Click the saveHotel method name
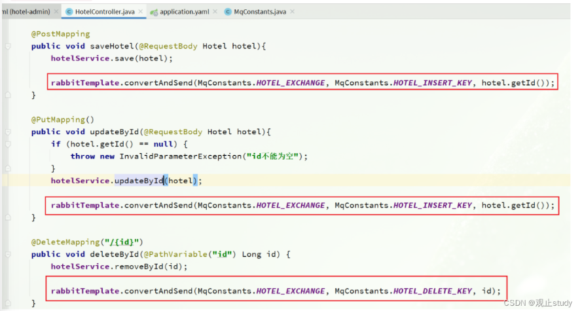This screenshot has height=311, width=582. [112, 46]
